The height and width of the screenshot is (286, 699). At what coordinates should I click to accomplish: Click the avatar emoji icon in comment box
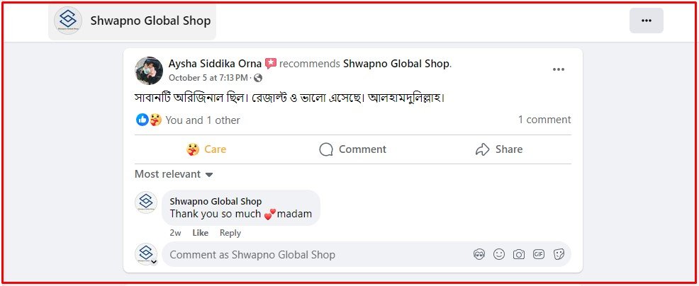pyautogui.click(x=479, y=254)
